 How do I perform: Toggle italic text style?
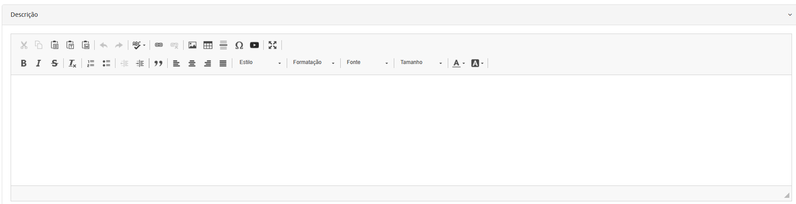pyautogui.click(x=38, y=63)
